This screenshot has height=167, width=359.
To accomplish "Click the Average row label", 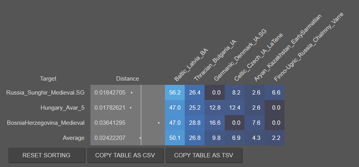I will [x=73, y=138].
